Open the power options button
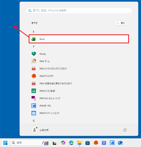 point(125,130)
